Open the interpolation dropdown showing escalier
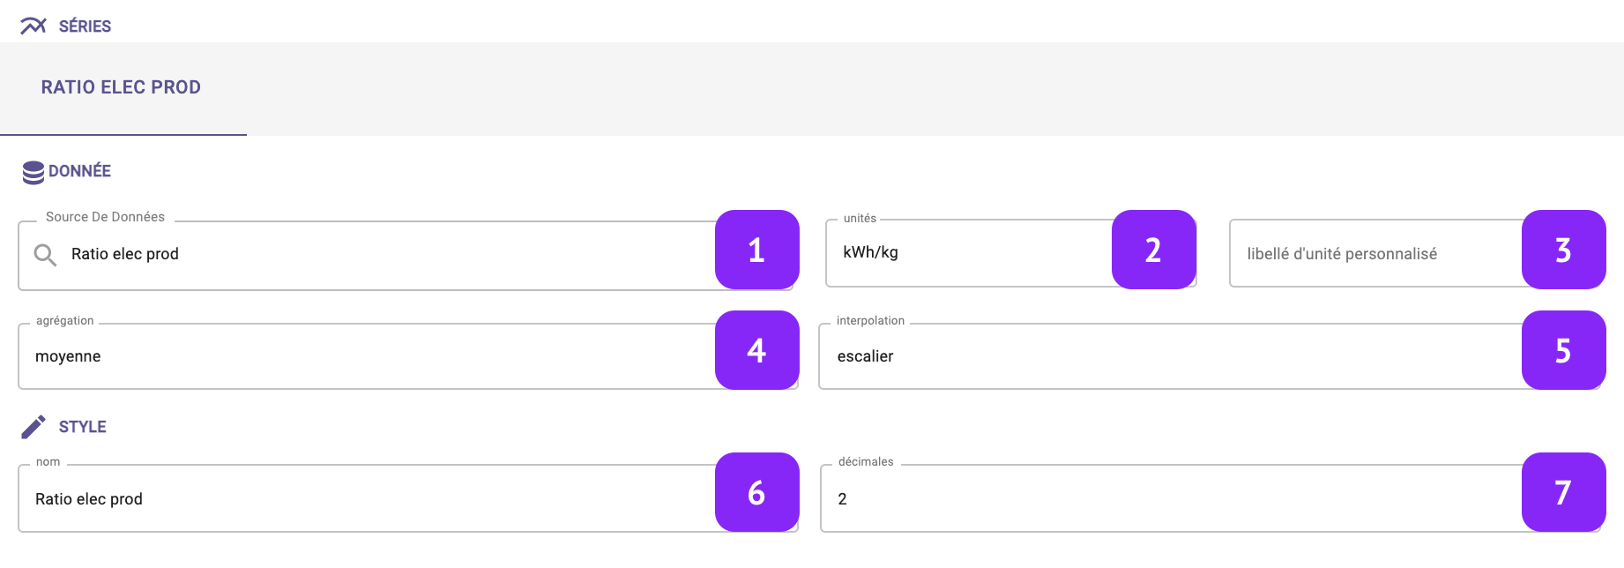1624x568 pixels. (x=1210, y=356)
